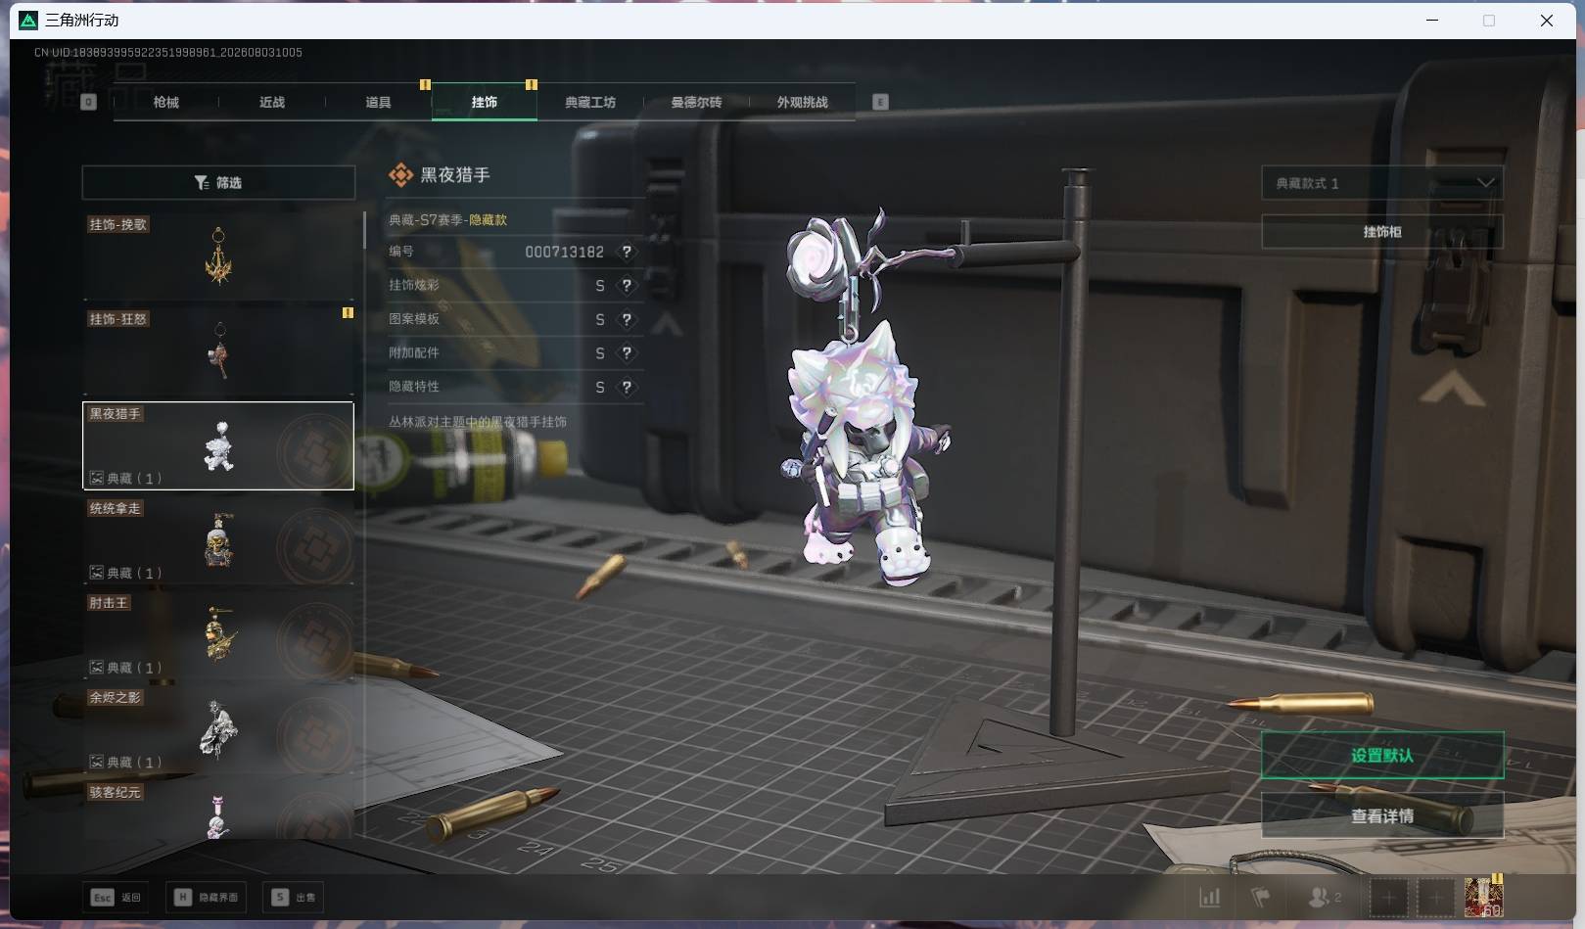Screen dimensions: 1585x929
Task: Open the player avatar thumbnail
Action: click(x=1483, y=897)
